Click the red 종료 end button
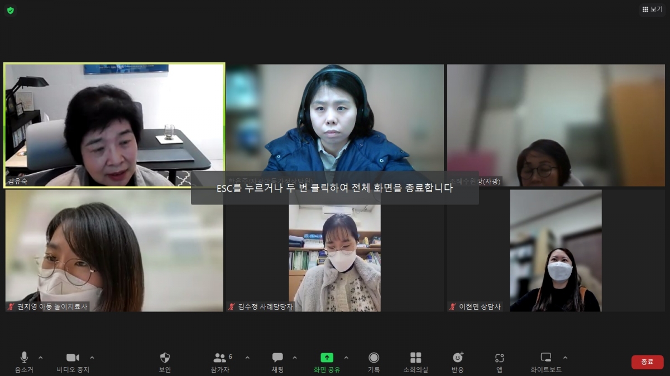Image resolution: width=670 pixels, height=376 pixels. [647, 362]
